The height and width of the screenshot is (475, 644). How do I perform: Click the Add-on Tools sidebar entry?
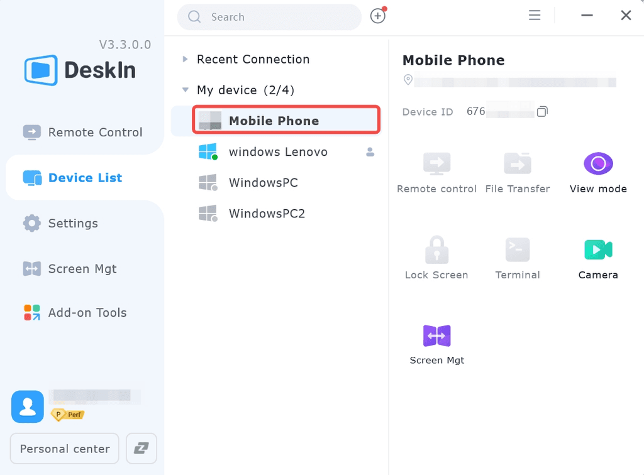click(x=87, y=312)
